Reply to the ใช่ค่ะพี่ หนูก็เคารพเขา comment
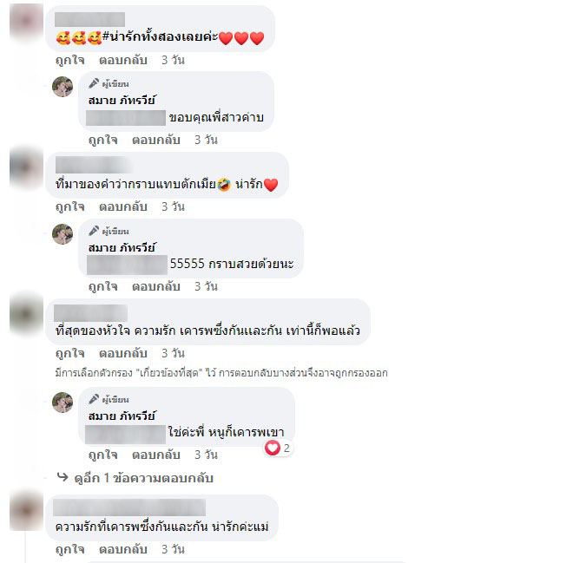 pos(156,455)
